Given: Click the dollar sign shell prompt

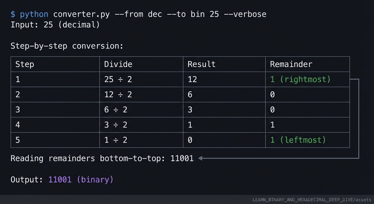Looking at the screenshot, I should 13,14.
